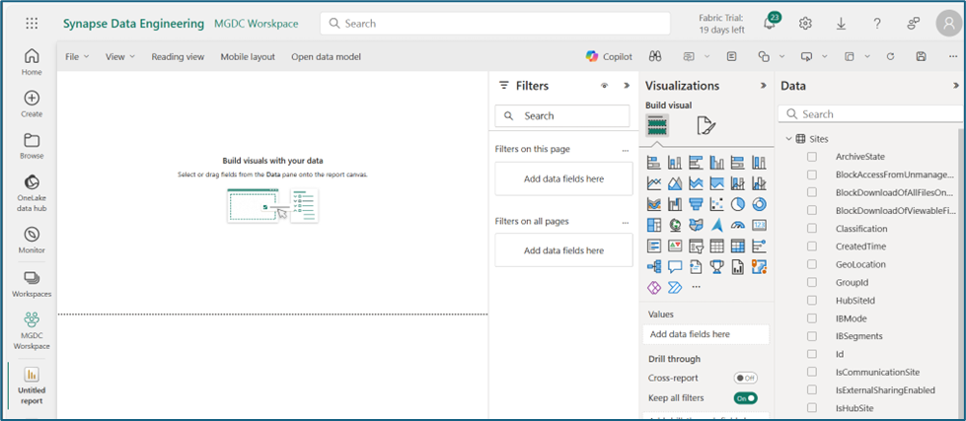Choose the Line chart visual

(654, 183)
